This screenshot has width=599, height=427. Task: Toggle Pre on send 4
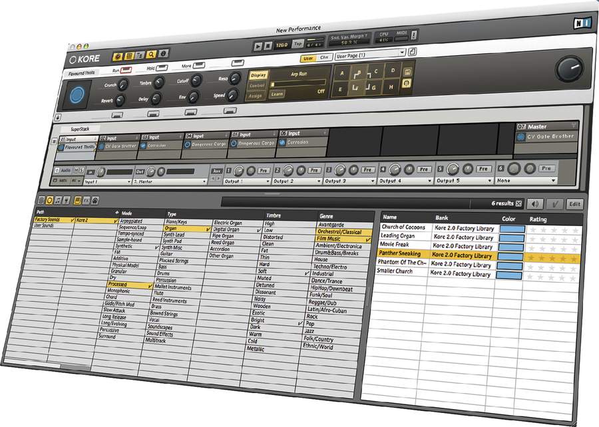(x=424, y=169)
